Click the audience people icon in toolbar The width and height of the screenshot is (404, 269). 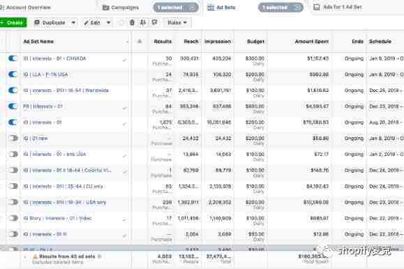[x=143, y=23]
